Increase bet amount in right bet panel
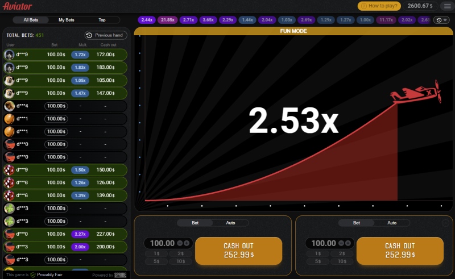Viewport: 455px width, 279px height. (x=348, y=243)
